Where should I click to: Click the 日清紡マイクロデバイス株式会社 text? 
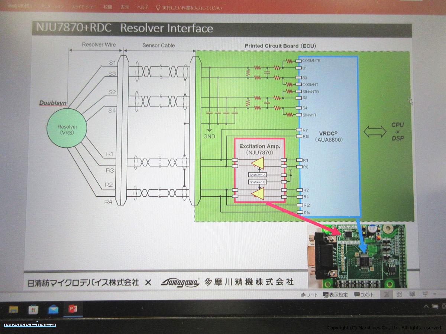pos(83,282)
